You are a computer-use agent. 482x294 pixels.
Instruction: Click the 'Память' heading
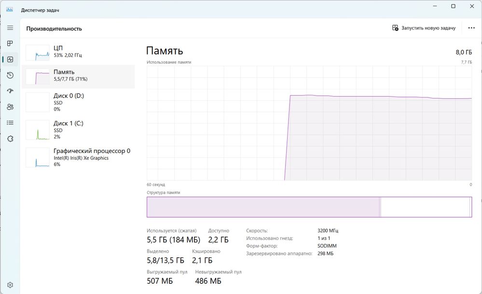[x=165, y=51]
